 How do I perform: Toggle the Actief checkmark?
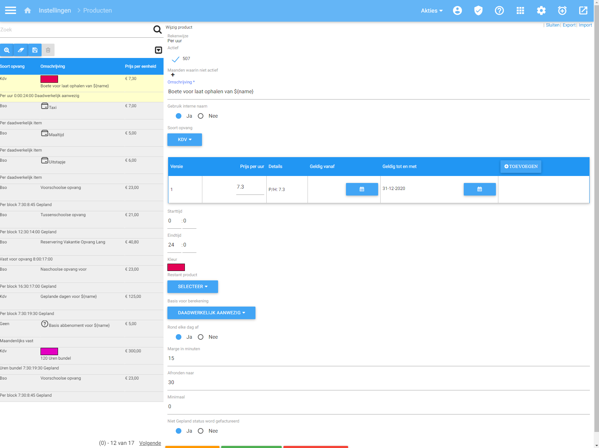point(175,59)
